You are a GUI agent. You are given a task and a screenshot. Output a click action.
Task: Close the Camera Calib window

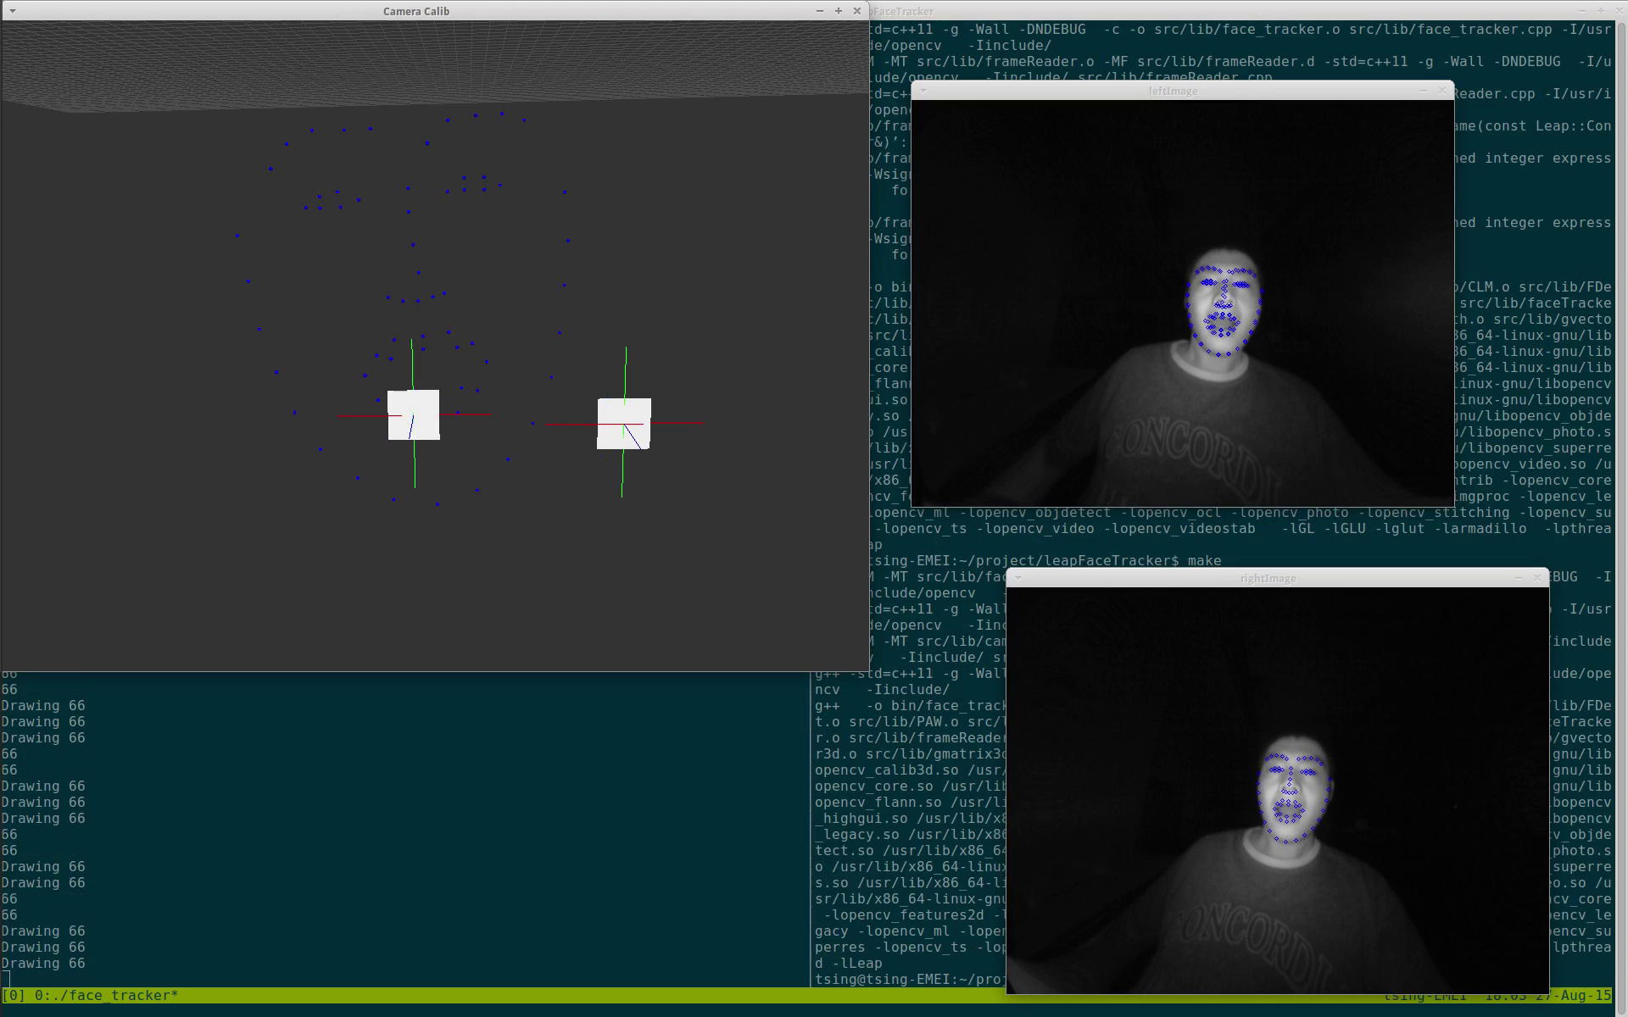point(856,11)
